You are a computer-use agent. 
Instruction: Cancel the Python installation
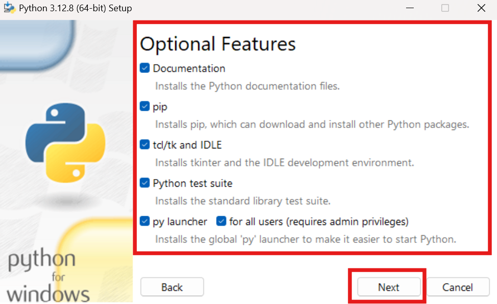pos(458,287)
